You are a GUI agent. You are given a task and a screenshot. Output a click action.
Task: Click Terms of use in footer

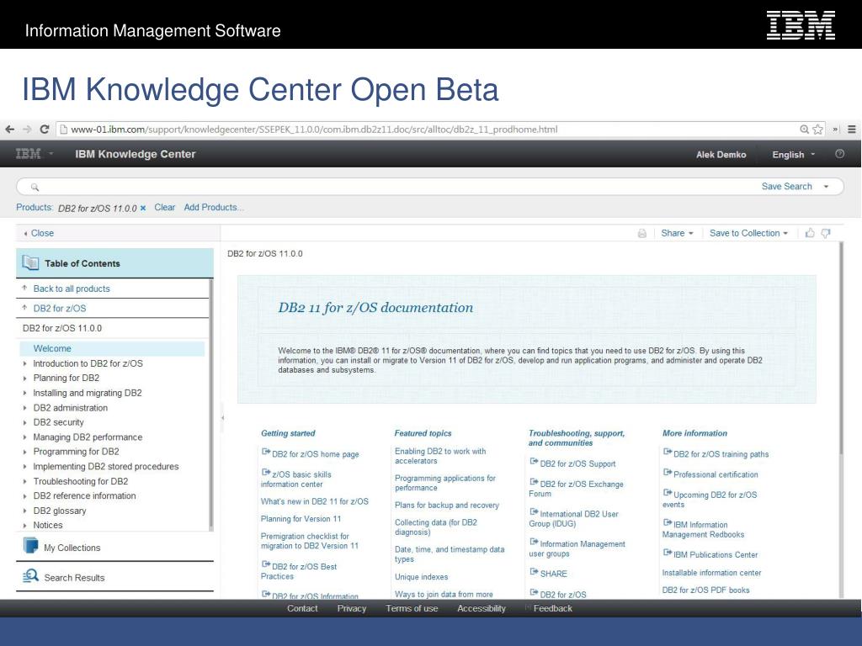click(412, 609)
